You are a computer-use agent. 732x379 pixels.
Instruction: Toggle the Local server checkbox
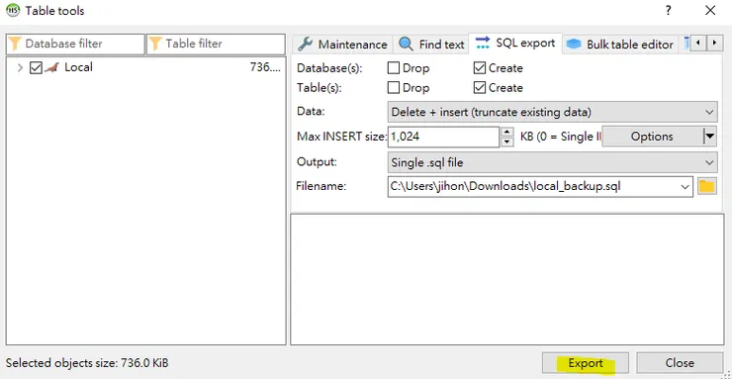click(36, 67)
